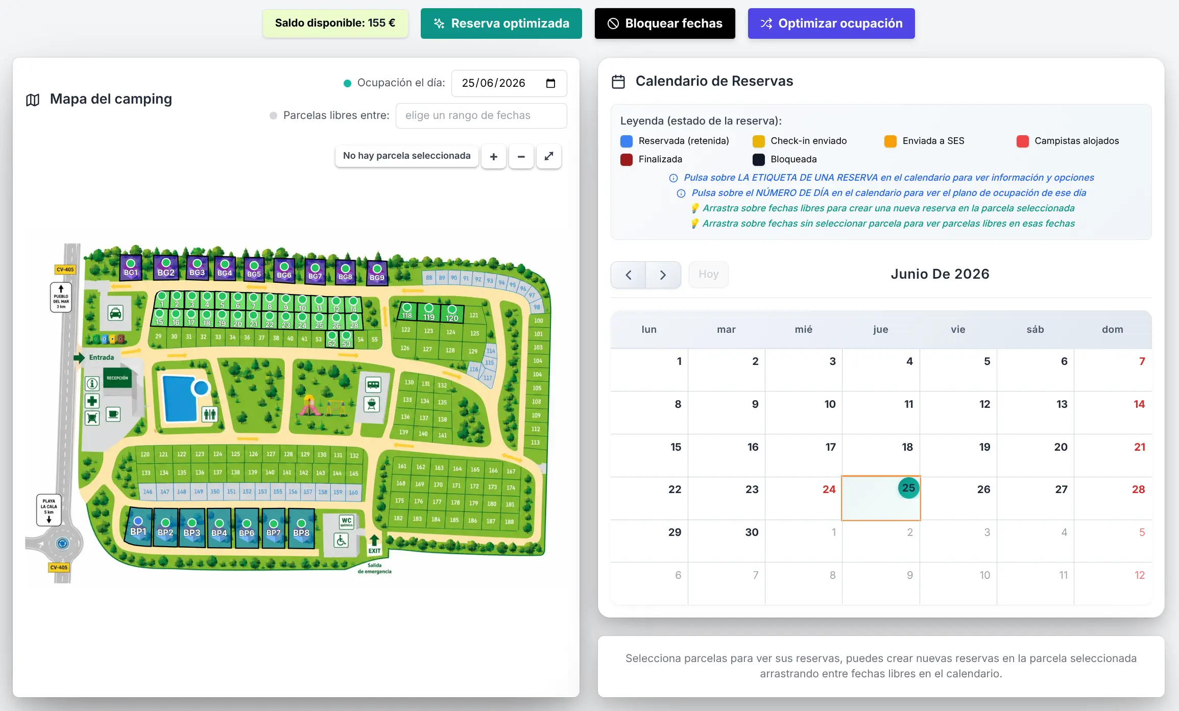This screenshot has width=1179, height=711.
Task: Click day number 14 in calendar
Action: pos(1139,404)
